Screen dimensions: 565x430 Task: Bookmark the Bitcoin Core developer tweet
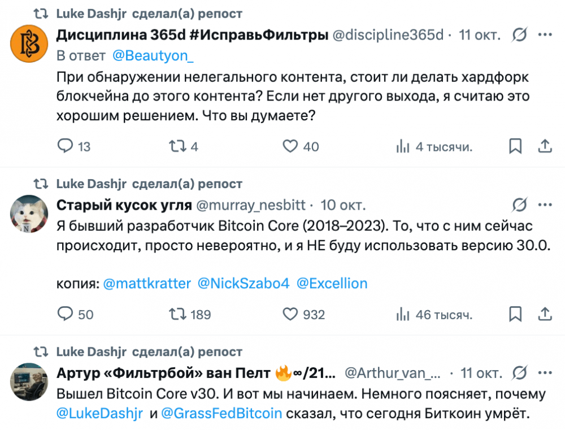[x=515, y=314]
